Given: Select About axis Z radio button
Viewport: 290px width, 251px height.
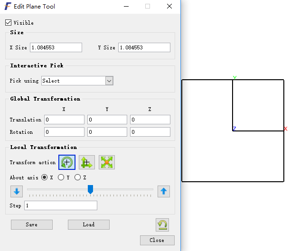Looking at the screenshot, I should [77, 177].
